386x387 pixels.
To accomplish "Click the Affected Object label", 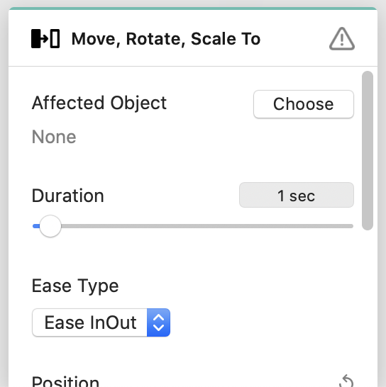I will coord(99,103).
